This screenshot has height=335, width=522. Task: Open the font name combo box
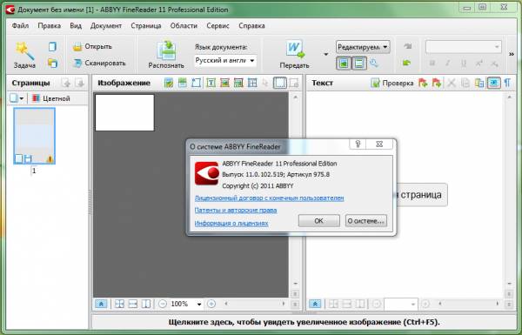[x=463, y=47]
